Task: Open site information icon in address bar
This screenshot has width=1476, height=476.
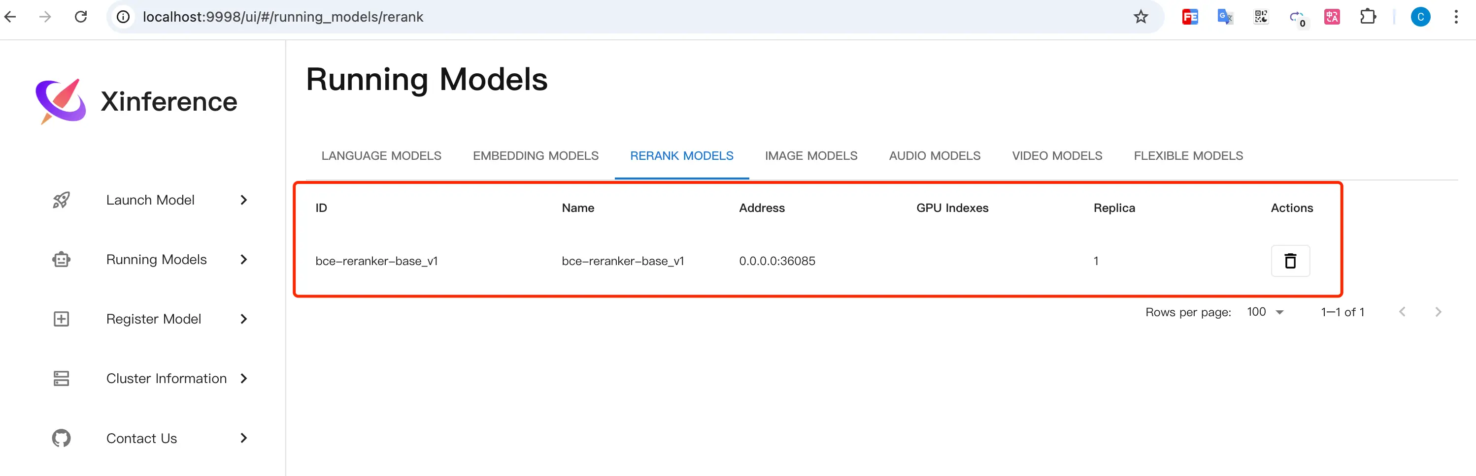Action: point(123,17)
